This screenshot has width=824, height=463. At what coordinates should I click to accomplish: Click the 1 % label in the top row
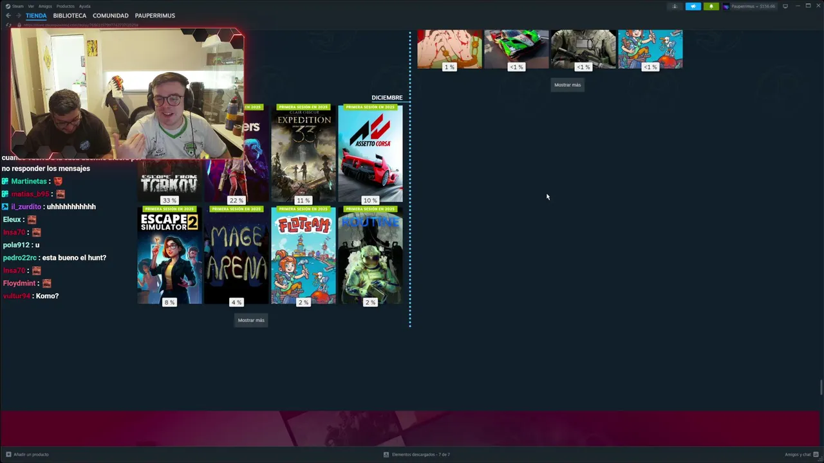click(449, 67)
